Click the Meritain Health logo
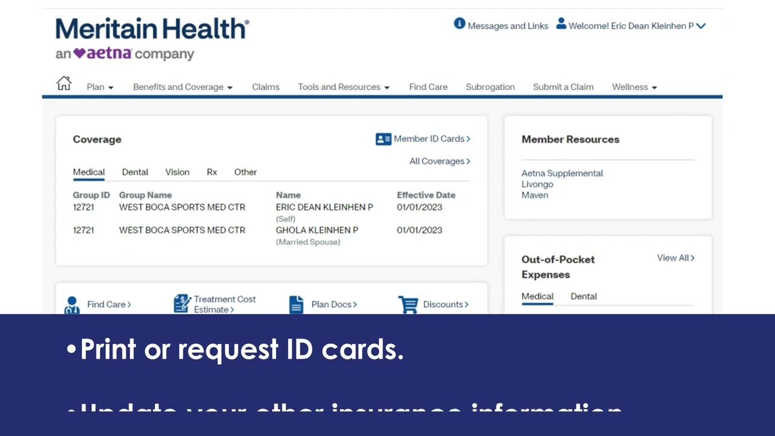 click(x=152, y=39)
